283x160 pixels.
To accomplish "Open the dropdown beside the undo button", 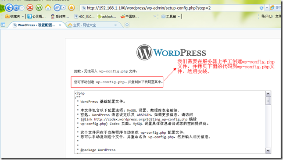I will [x=64, y=7].
